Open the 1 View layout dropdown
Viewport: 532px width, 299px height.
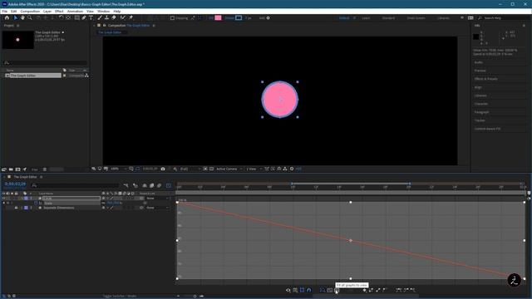[254, 169]
